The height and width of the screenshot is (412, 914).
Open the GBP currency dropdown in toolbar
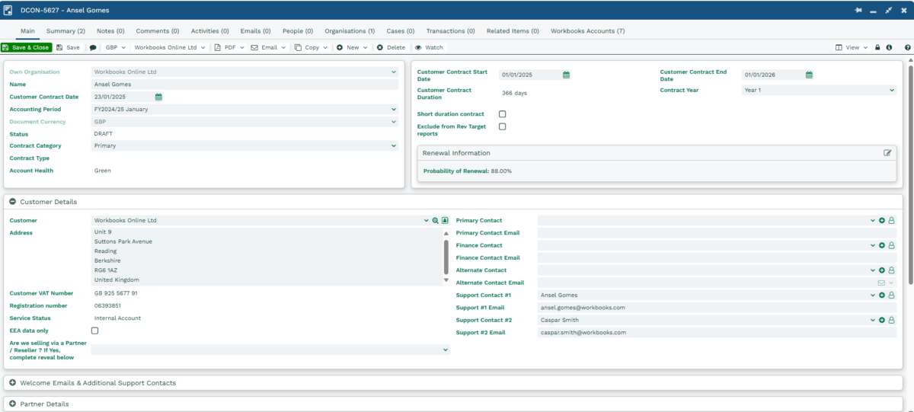tap(116, 47)
